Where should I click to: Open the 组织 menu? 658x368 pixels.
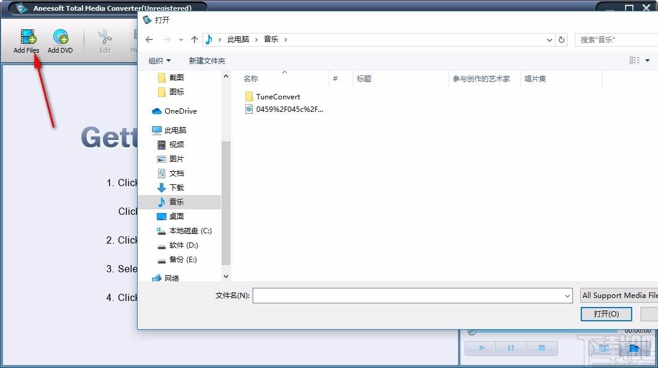[159, 61]
